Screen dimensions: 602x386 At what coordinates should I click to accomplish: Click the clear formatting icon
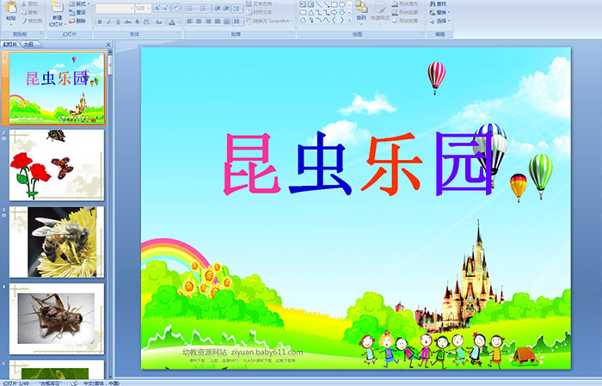176,8
